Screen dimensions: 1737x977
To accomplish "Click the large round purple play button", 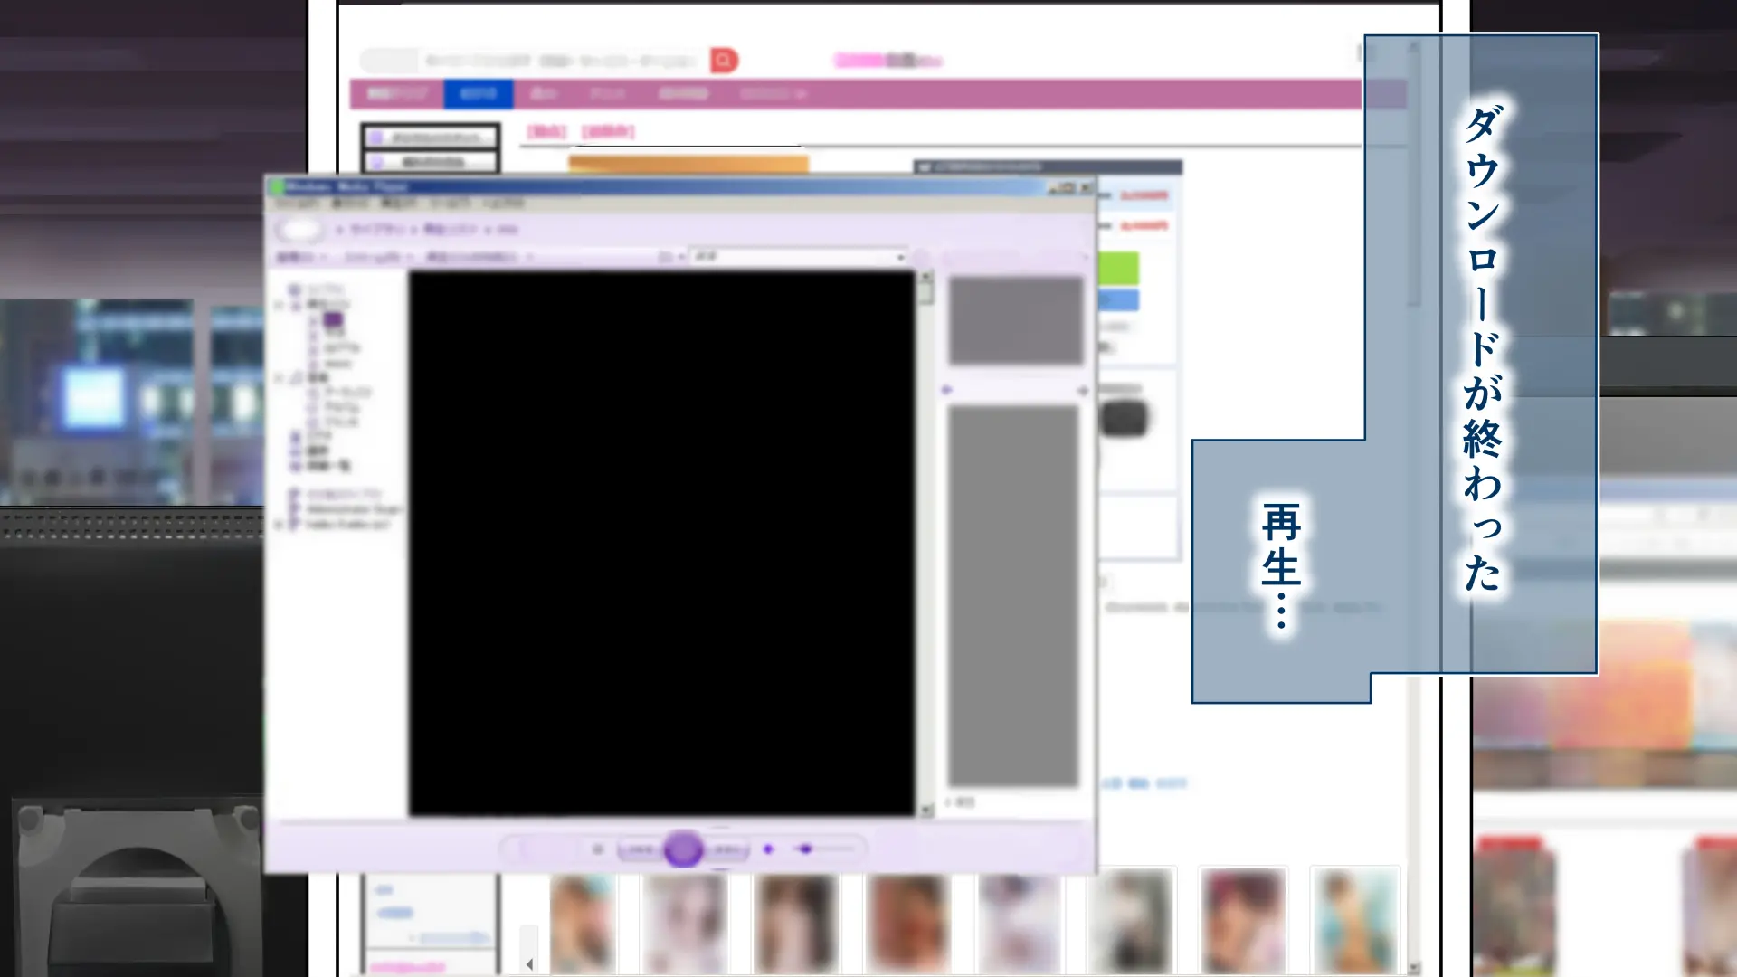I will 683,849.
